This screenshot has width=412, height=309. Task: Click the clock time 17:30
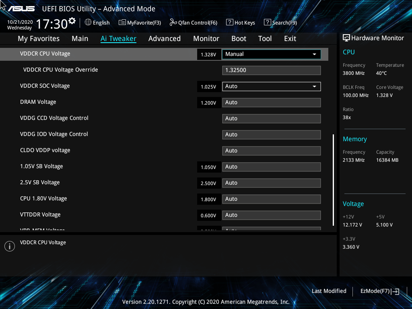click(52, 24)
